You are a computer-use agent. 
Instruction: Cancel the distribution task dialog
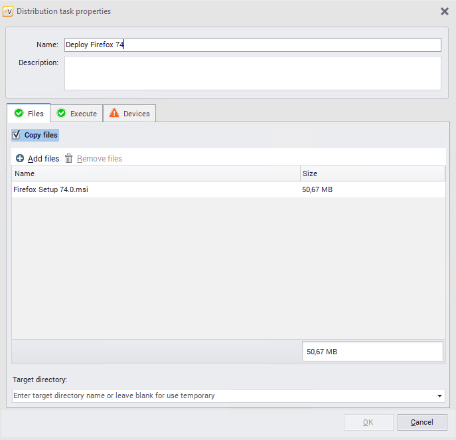(422, 422)
